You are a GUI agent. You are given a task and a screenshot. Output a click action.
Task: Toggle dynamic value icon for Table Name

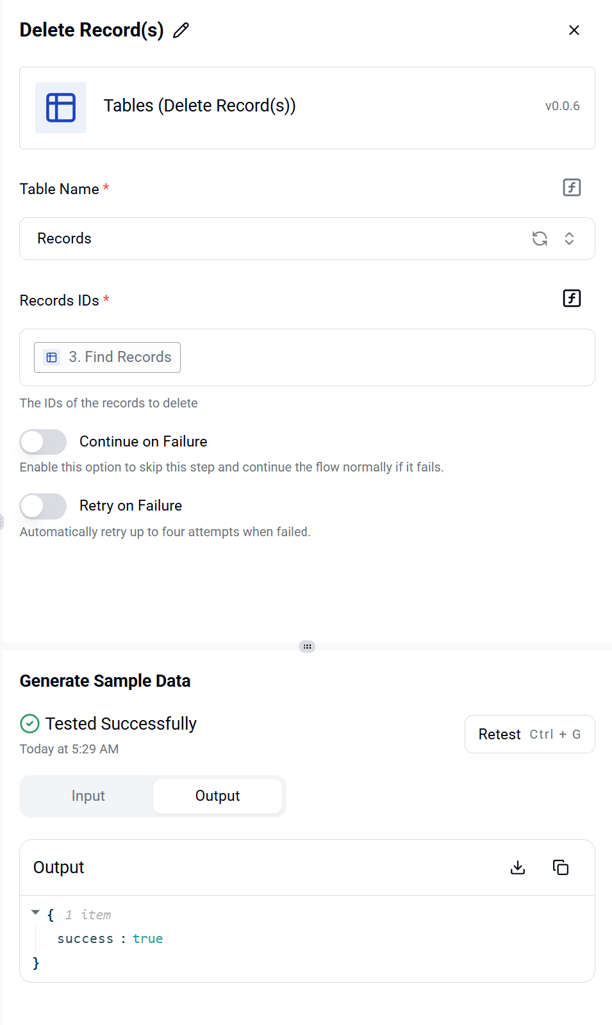(x=572, y=188)
